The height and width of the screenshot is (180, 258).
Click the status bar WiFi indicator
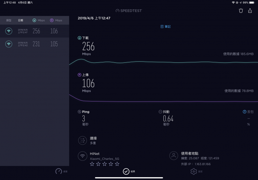233,3
